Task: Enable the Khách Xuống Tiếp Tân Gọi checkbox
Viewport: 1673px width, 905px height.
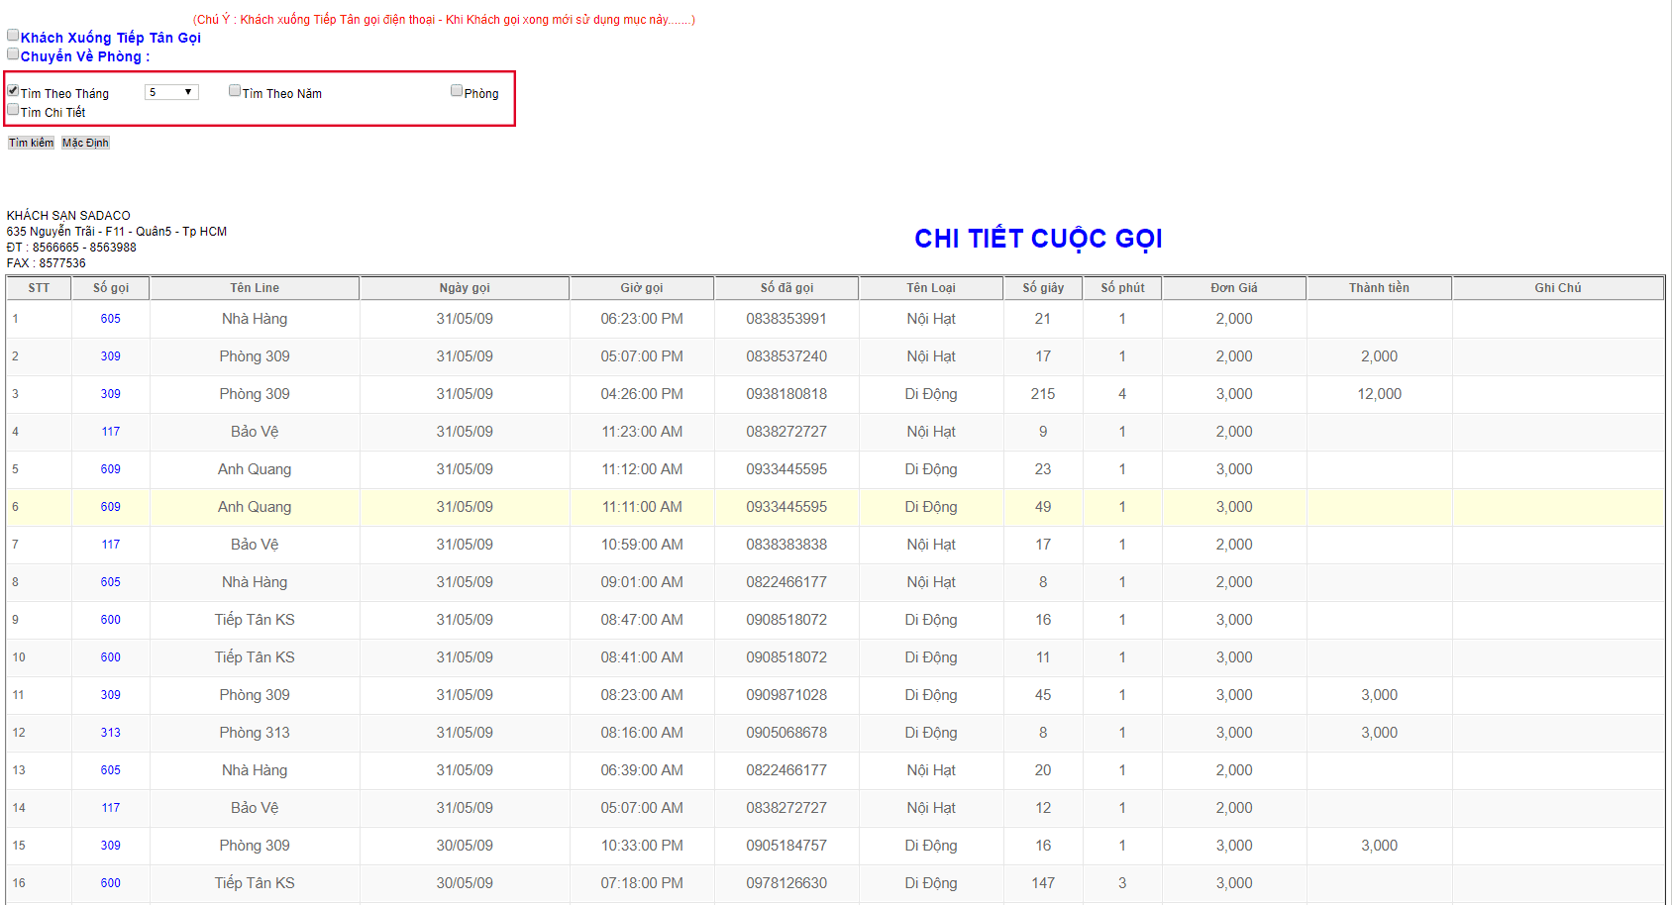Action: click(x=13, y=36)
